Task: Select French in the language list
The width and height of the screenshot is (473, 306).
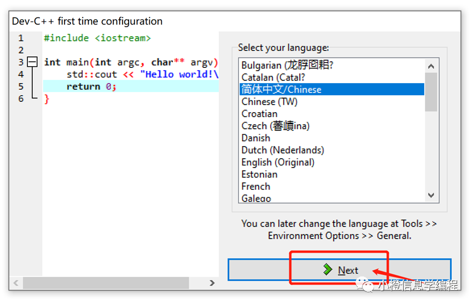Action: pyautogui.click(x=332, y=186)
